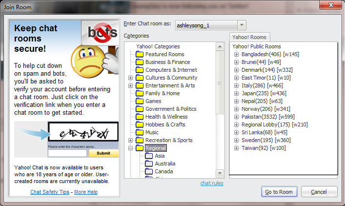Click the Featured Rooms folder icon
Viewport: 345px width, 206px height.
coord(140,54)
